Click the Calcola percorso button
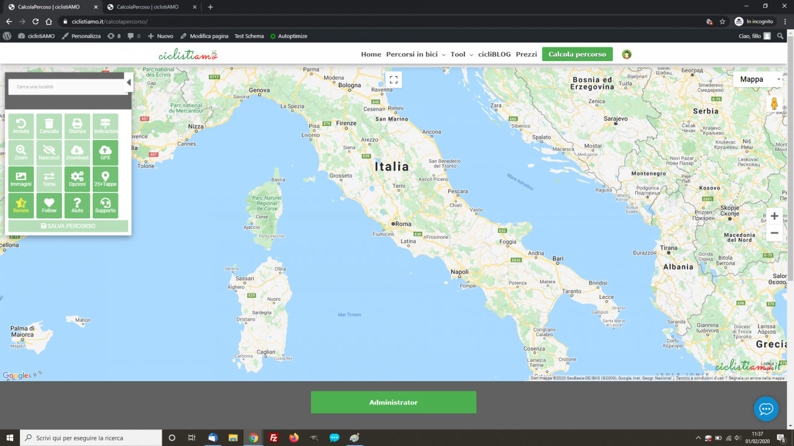794x446 pixels. [577, 54]
